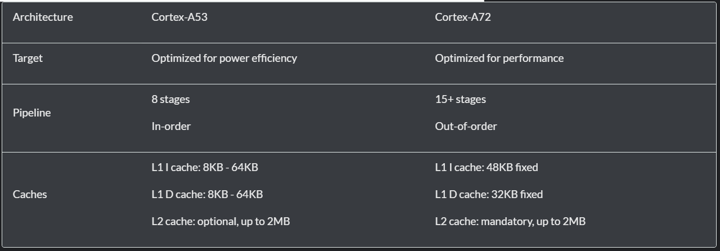The width and height of the screenshot is (720, 251).
Task: Click the '15+ stages' text
Action: click(x=460, y=99)
